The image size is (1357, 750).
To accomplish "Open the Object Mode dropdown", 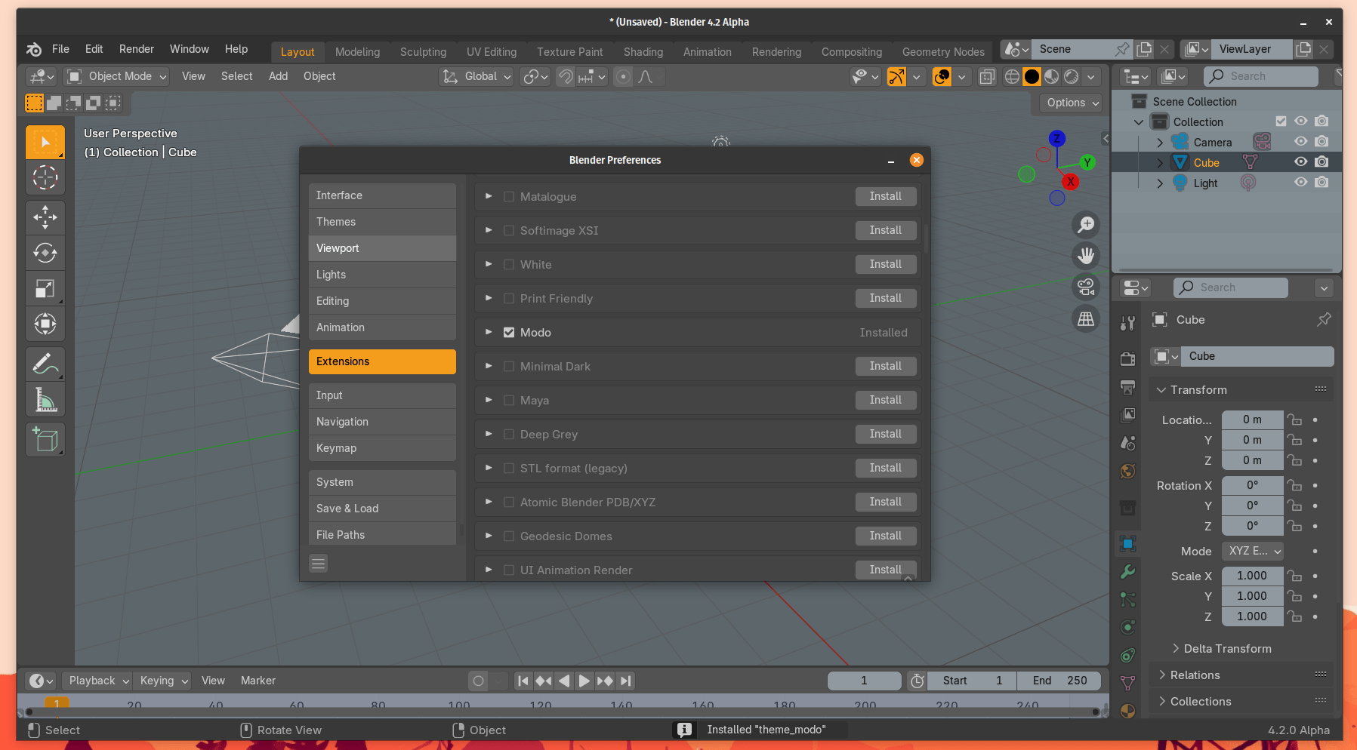I will click(x=116, y=76).
